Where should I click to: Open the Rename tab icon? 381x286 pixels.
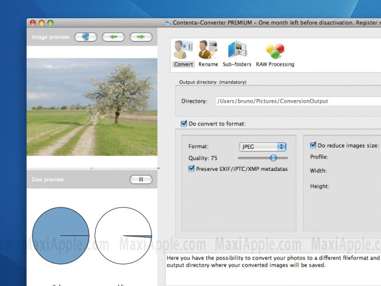point(208,49)
